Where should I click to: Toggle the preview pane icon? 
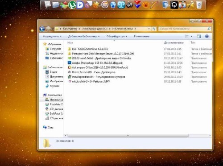(199, 36)
